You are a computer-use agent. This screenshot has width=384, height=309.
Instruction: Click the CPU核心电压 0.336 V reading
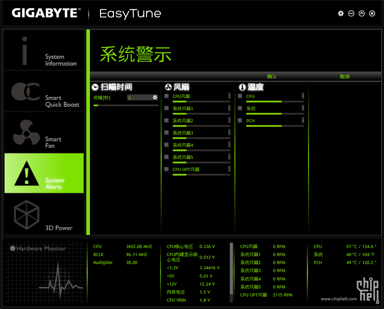coord(207,247)
